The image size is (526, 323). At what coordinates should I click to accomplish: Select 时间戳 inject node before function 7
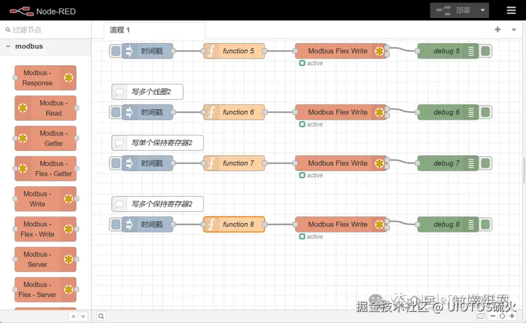coord(148,163)
